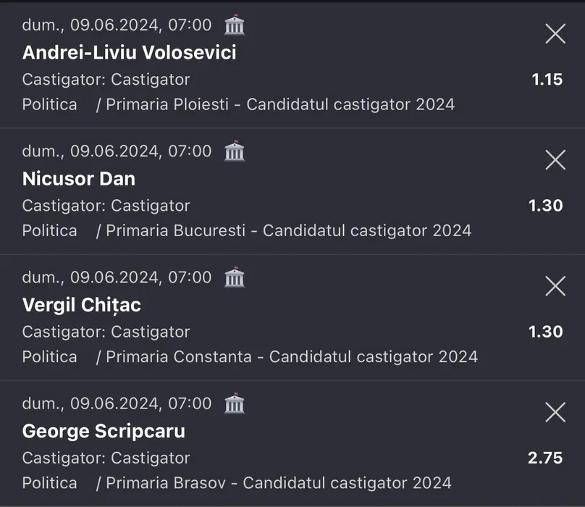The height and width of the screenshot is (507, 585).
Task: Click the 1.30 odds for Vergil Chițac
Action: (x=545, y=332)
